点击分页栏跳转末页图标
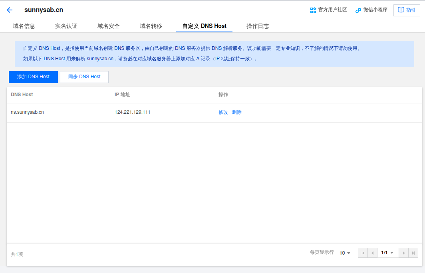 tap(413, 253)
